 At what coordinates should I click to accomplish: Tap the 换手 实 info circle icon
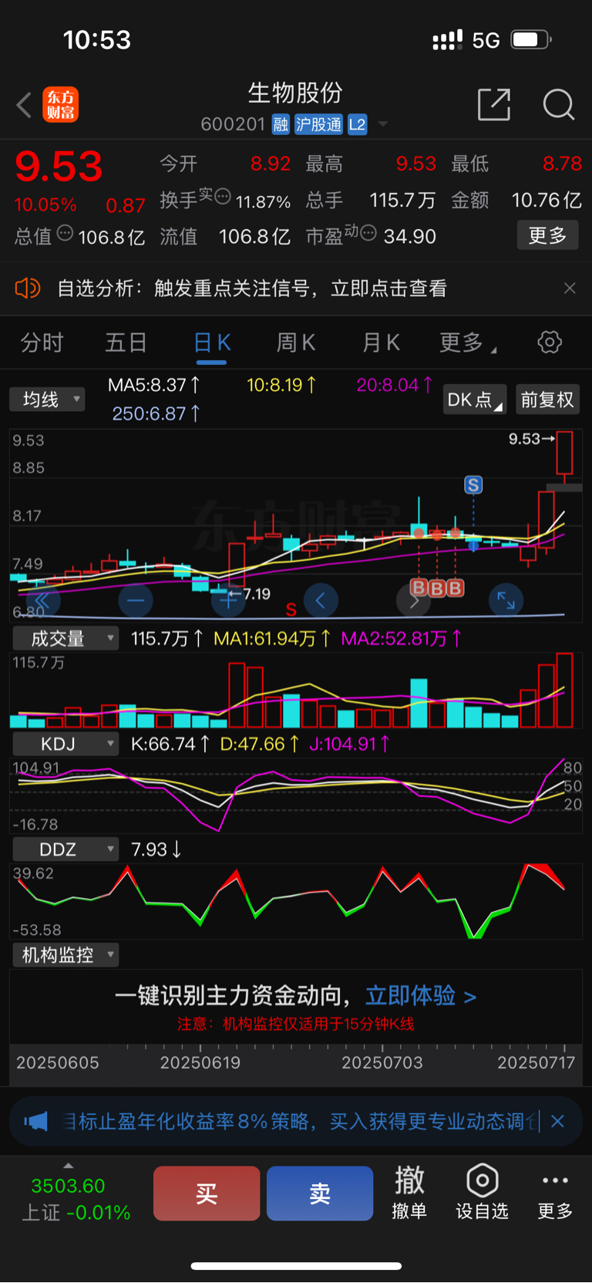click(x=222, y=197)
